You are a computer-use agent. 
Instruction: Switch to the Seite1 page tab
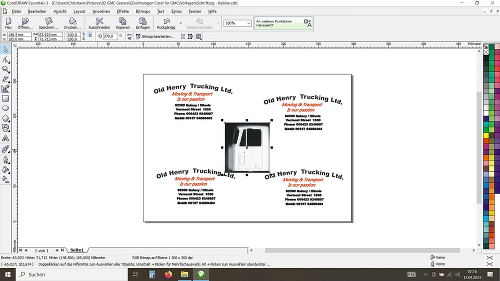coord(77,250)
